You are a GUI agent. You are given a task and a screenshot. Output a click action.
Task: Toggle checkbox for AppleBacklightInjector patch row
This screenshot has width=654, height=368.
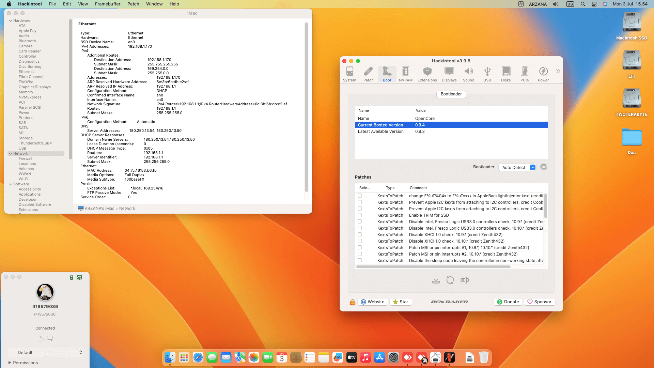click(x=360, y=196)
